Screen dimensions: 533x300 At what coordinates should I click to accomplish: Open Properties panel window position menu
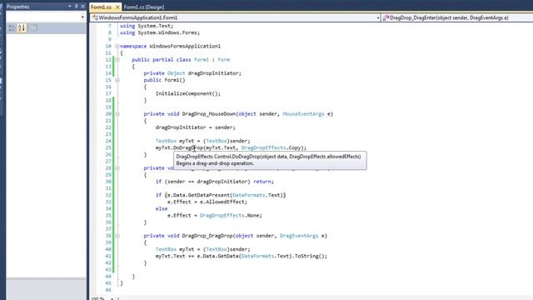[70, 7]
